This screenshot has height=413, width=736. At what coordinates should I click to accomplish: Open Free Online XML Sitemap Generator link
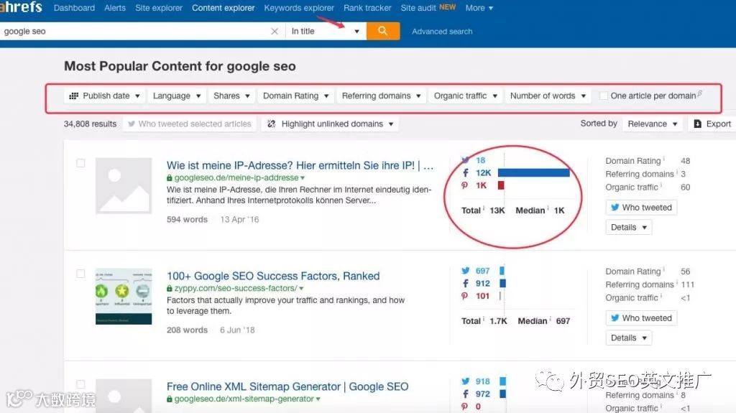pyautogui.click(x=287, y=386)
